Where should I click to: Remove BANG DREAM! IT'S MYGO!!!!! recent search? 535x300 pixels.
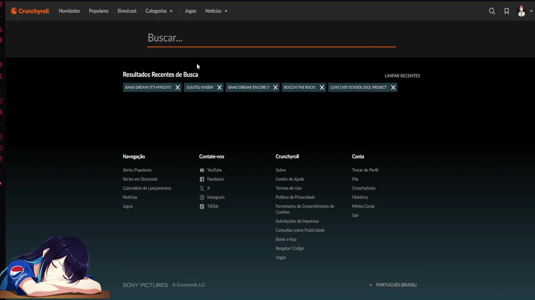coord(178,87)
